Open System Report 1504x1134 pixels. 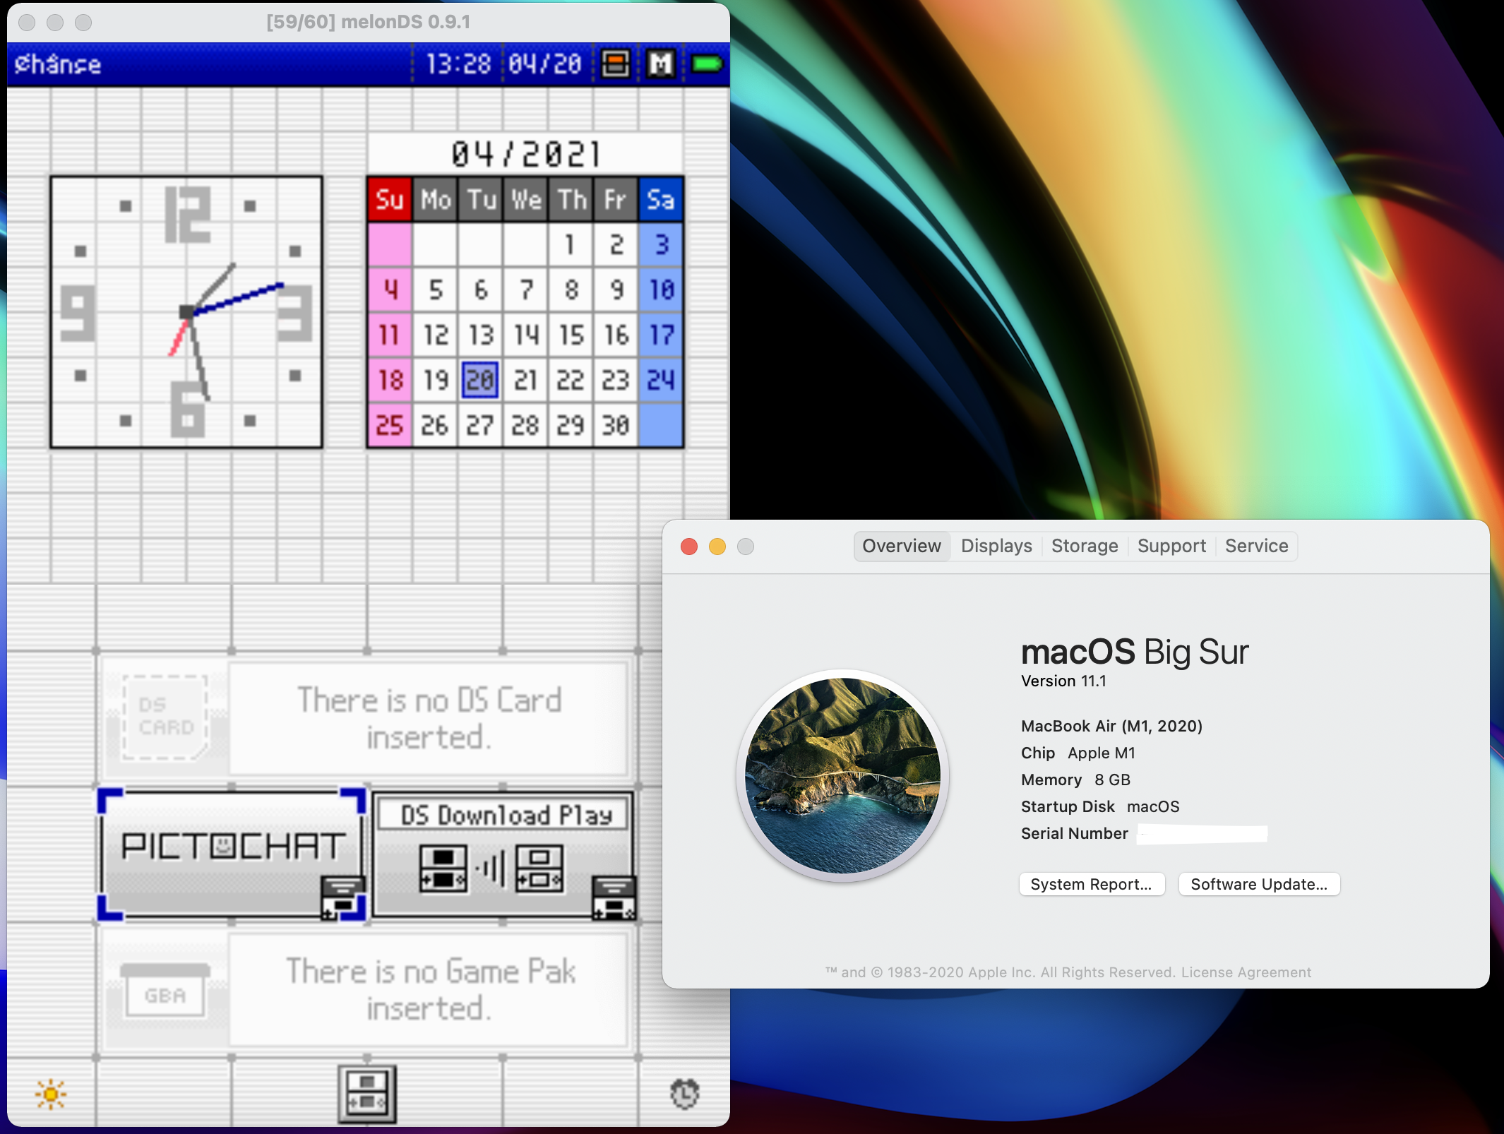pyautogui.click(x=1092, y=884)
